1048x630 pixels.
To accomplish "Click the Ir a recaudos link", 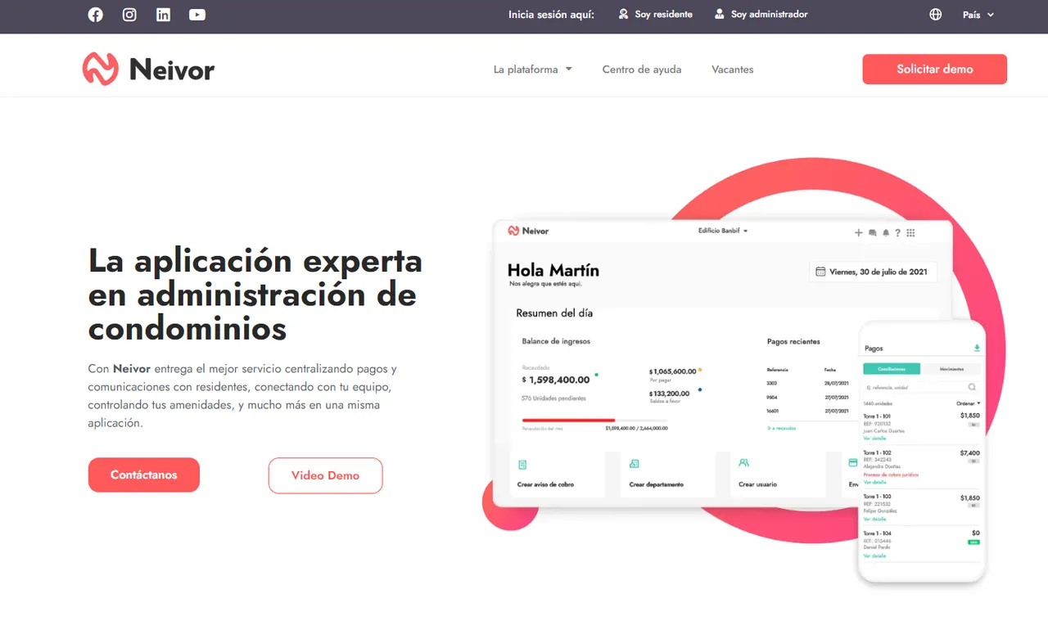I will click(x=781, y=428).
